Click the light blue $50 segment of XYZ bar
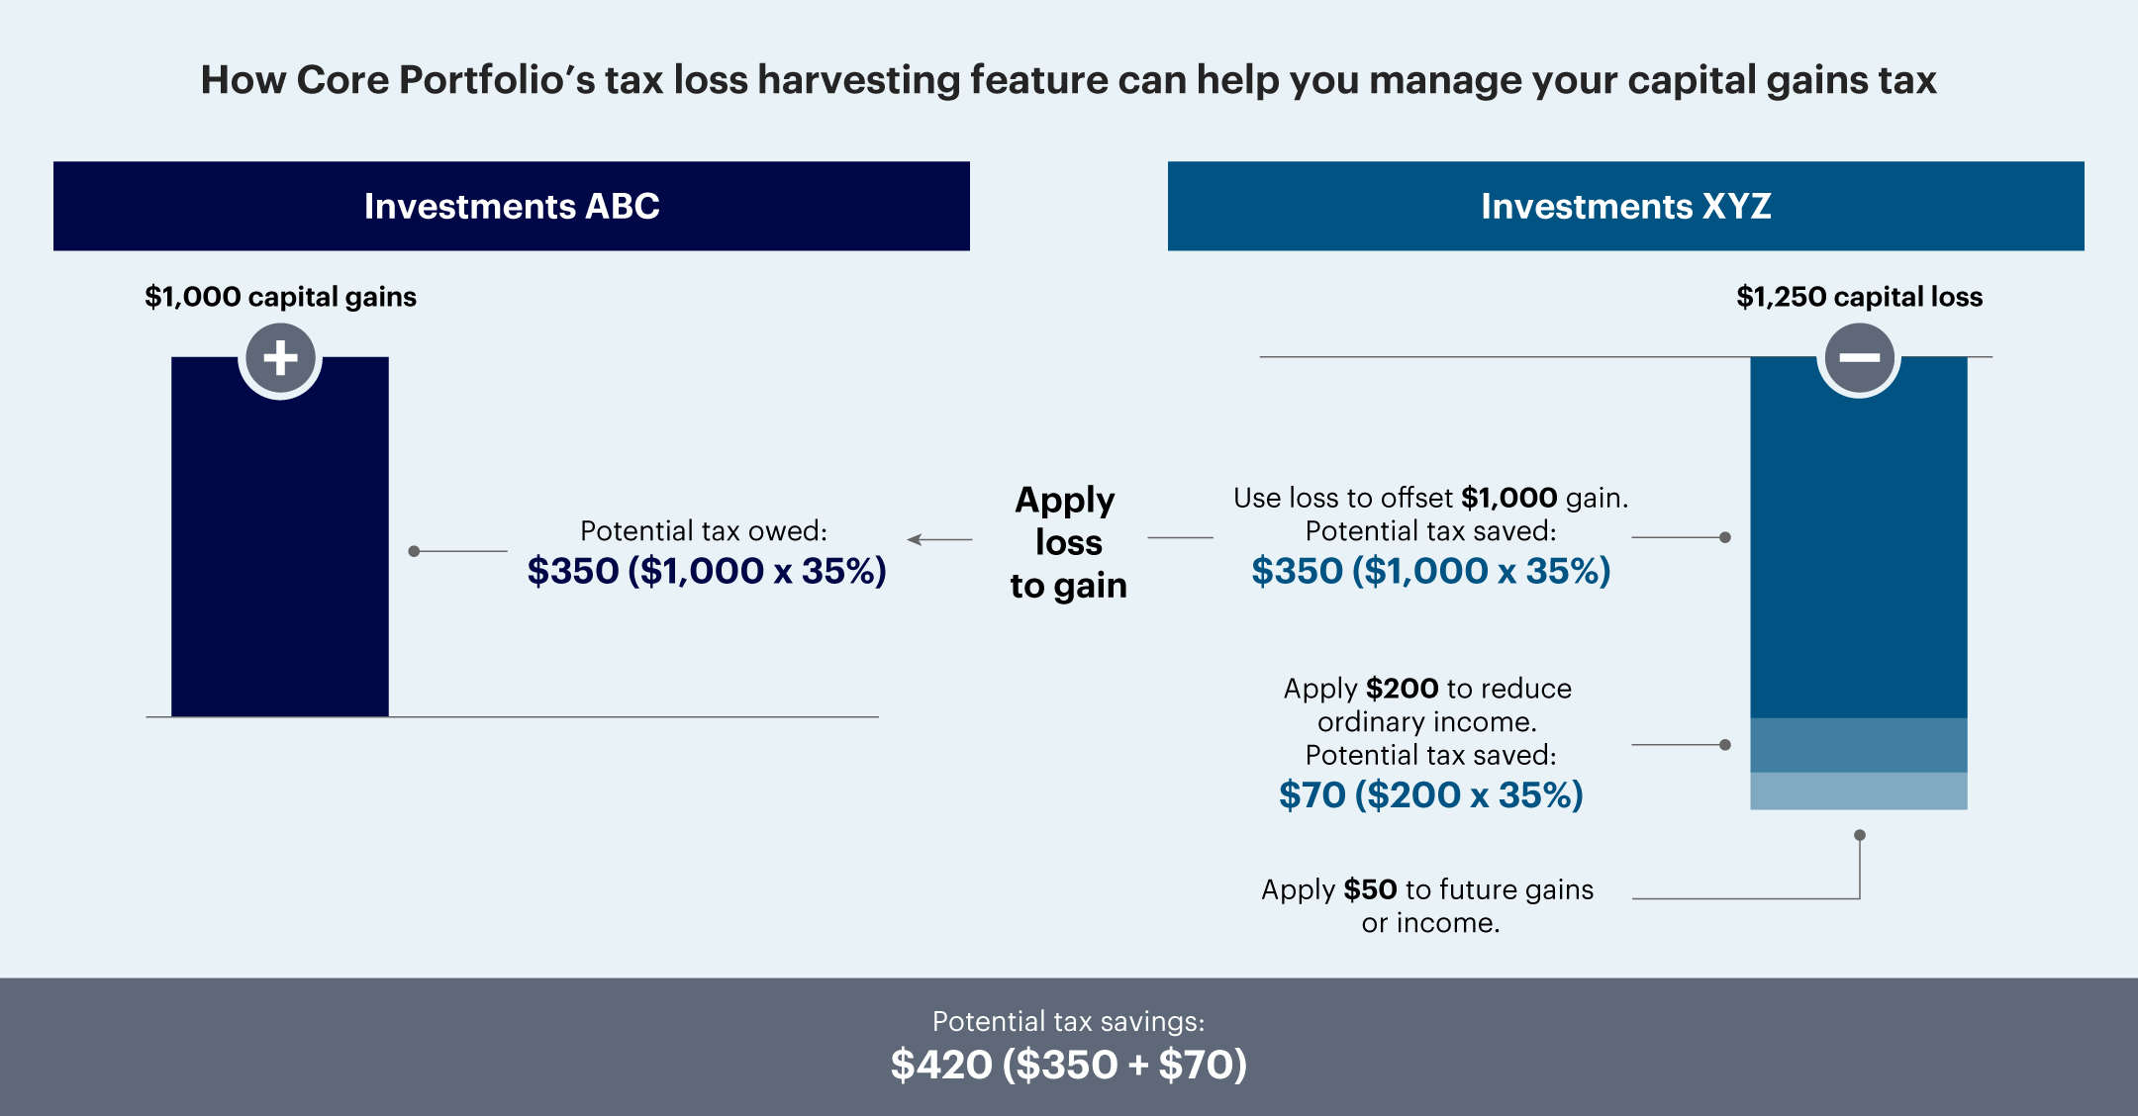The height and width of the screenshot is (1116, 2138). coord(1859,791)
